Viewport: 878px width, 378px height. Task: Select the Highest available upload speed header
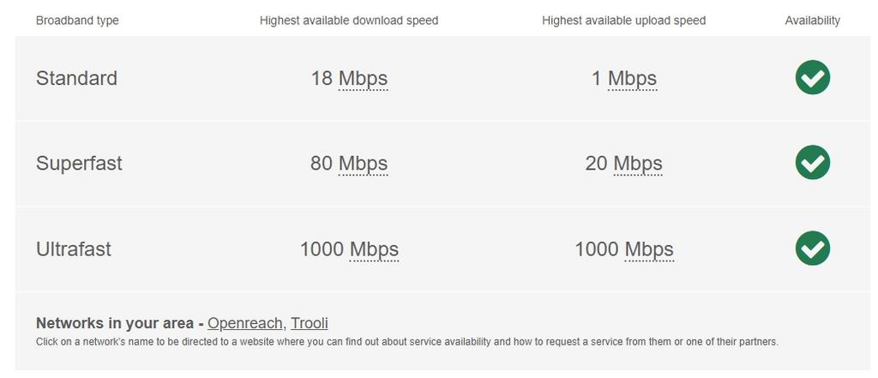[623, 21]
